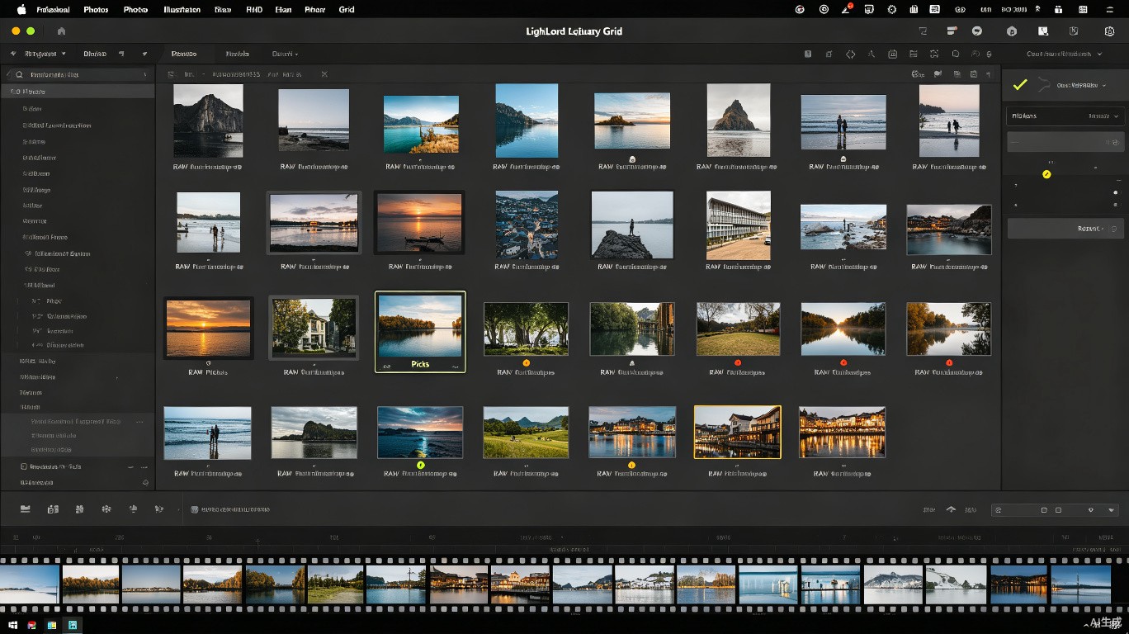Select the lake thumbnail labeled Picks
This screenshot has width=1129, height=634.
click(x=420, y=332)
